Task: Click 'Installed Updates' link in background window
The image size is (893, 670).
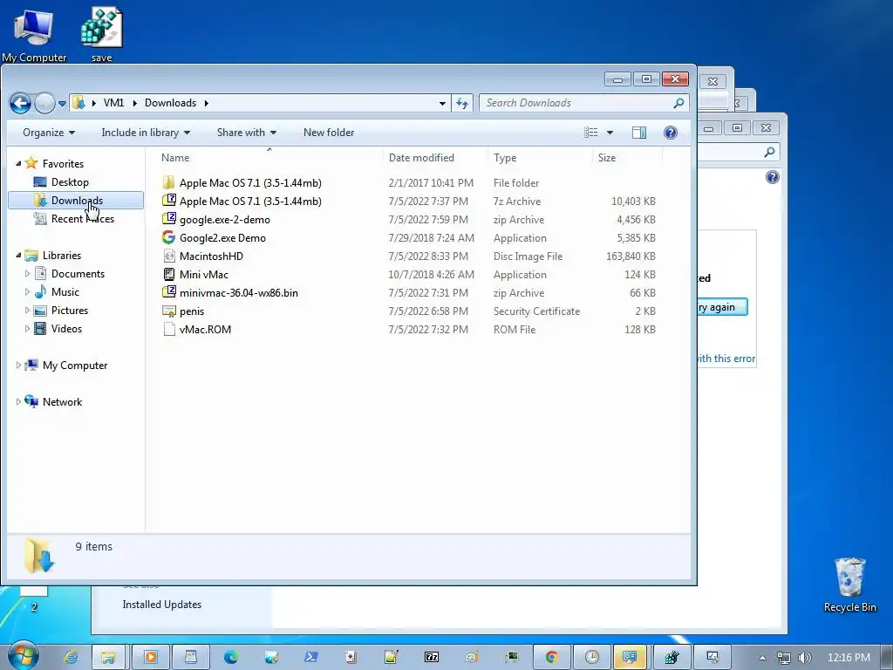Action: pos(161,605)
